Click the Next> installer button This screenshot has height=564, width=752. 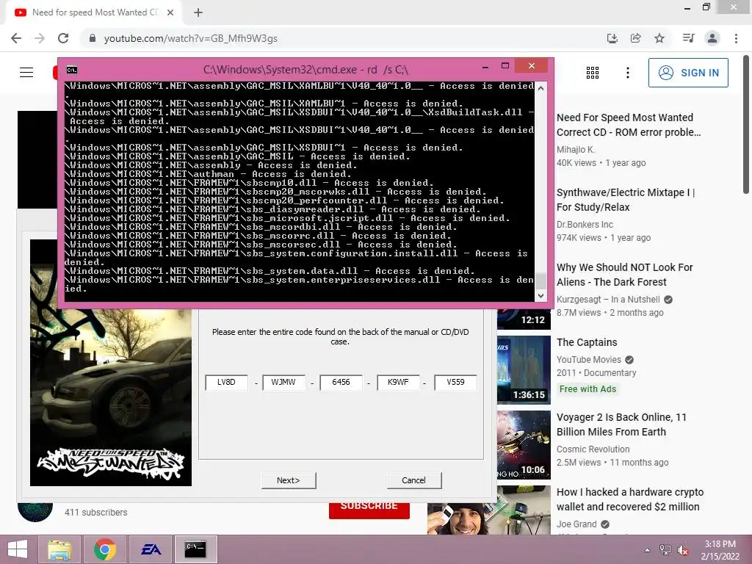(x=289, y=480)
